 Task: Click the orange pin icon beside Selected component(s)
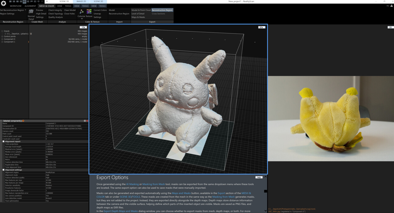pos(23,121)
